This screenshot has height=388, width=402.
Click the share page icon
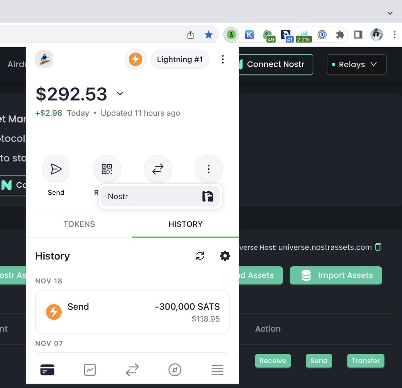coord(190,35)
